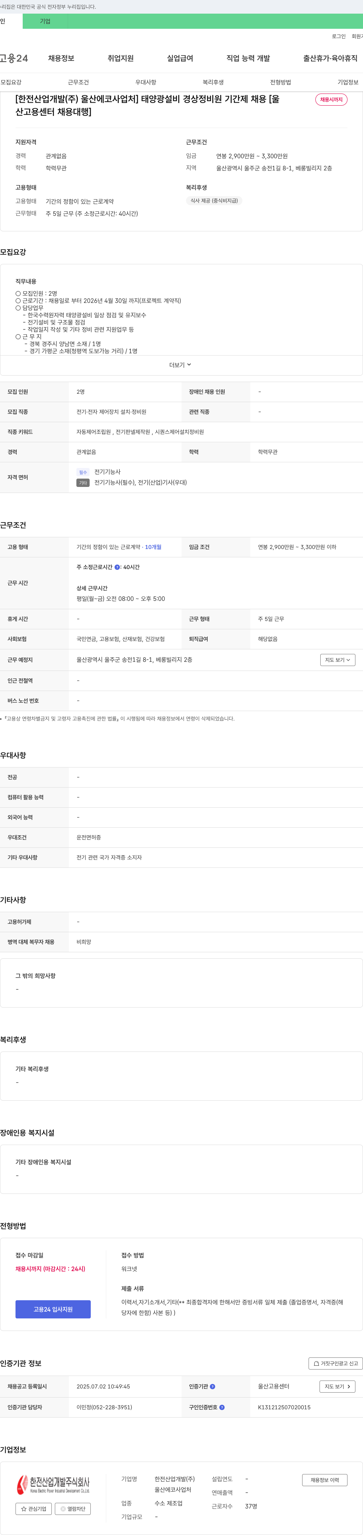Click 연봉 2,900만원 ~ 3,300만원 이하 value

point(297,547)
